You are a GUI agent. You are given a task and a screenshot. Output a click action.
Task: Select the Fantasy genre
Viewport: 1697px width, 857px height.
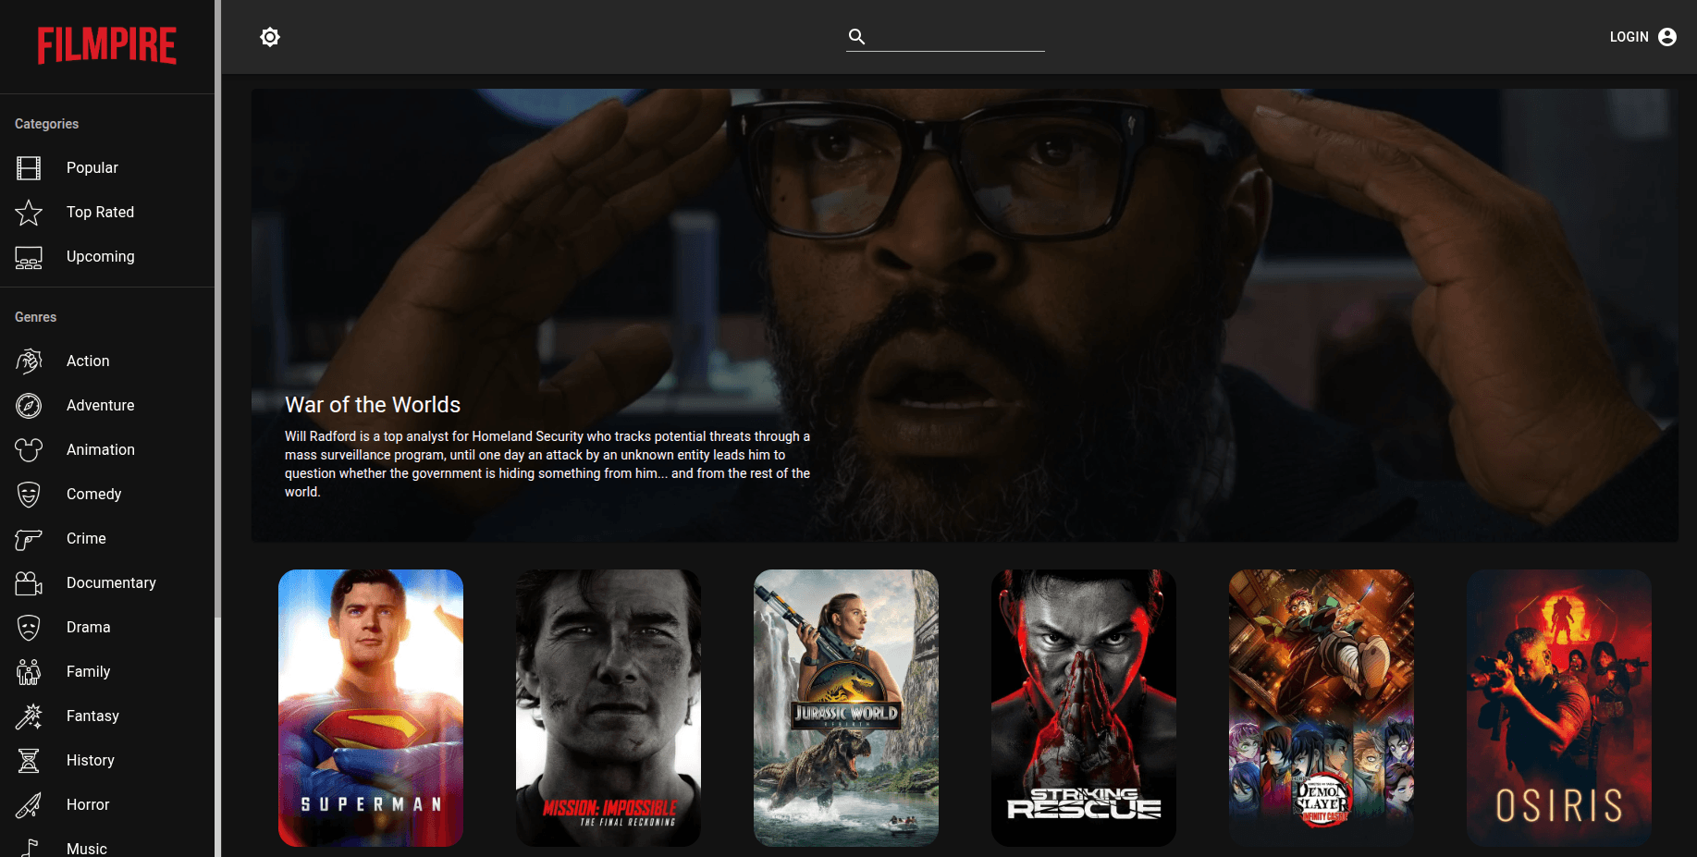click(107, 716)
